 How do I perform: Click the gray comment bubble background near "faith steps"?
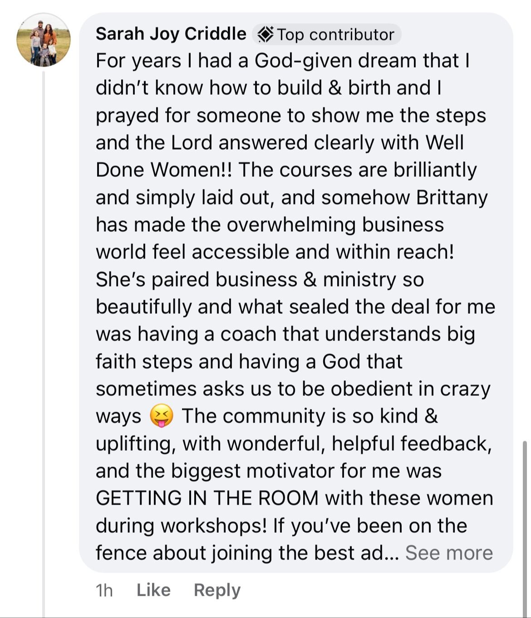click(x=454, y=362)
